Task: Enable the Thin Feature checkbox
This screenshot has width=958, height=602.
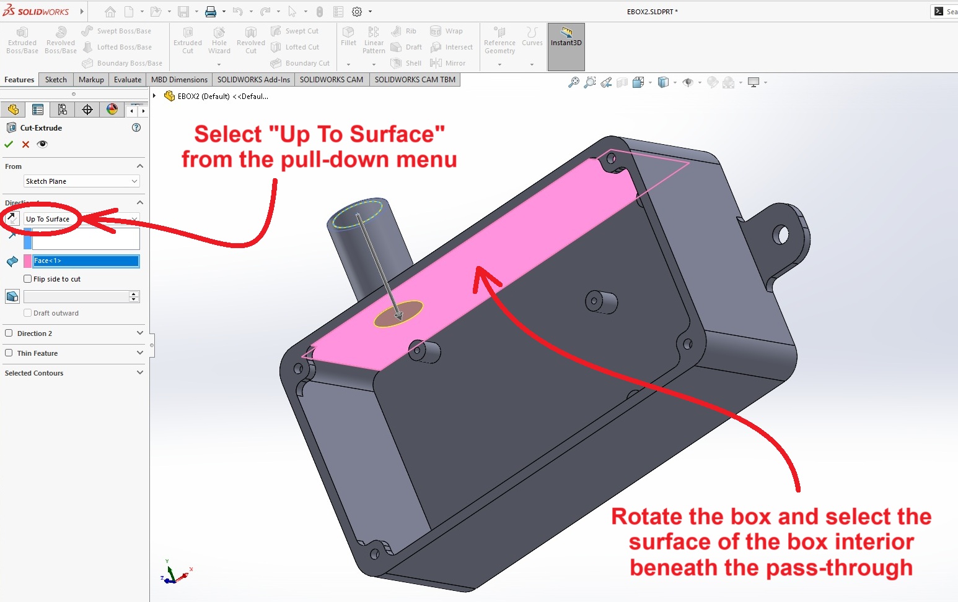Action: tap(9, 353)
